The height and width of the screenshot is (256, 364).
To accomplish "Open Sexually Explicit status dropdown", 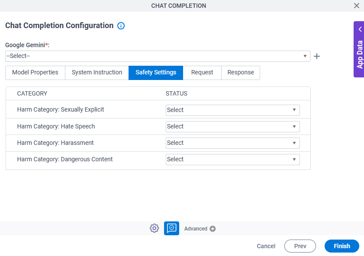I will tap(232, 110).
